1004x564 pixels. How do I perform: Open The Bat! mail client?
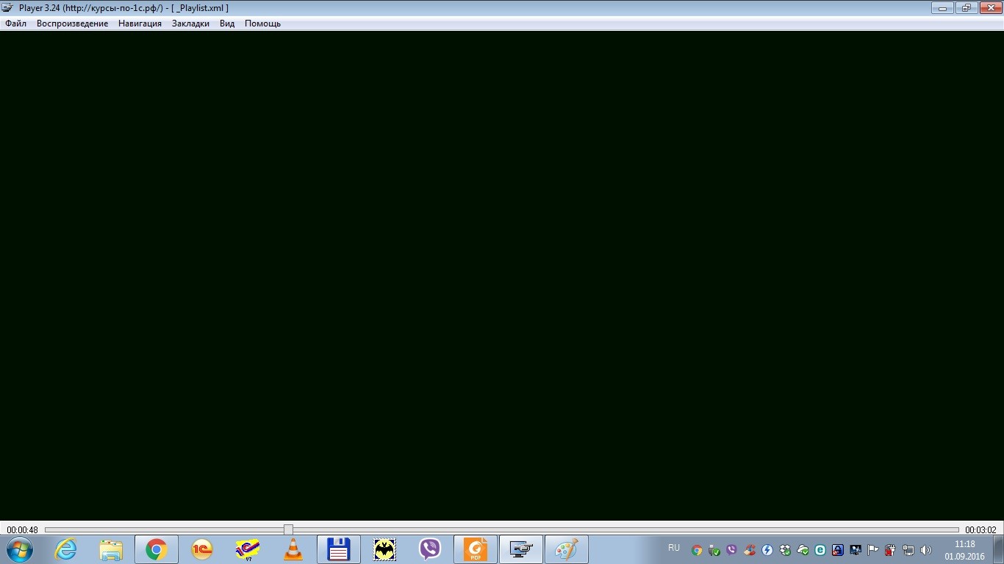[384, 549]
